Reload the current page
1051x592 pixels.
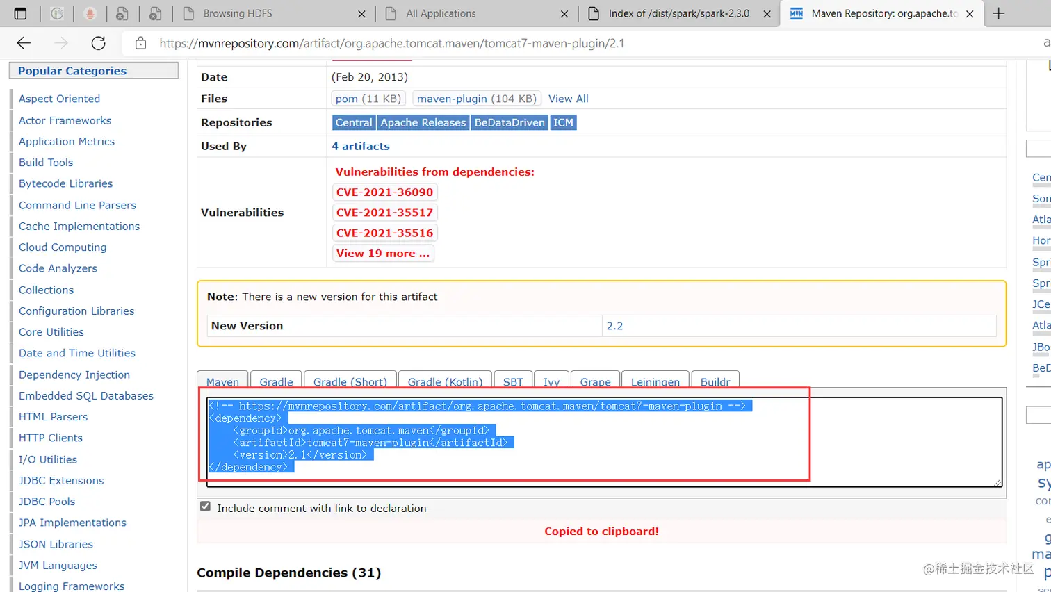pyautogui.click(x=99, y=43)
